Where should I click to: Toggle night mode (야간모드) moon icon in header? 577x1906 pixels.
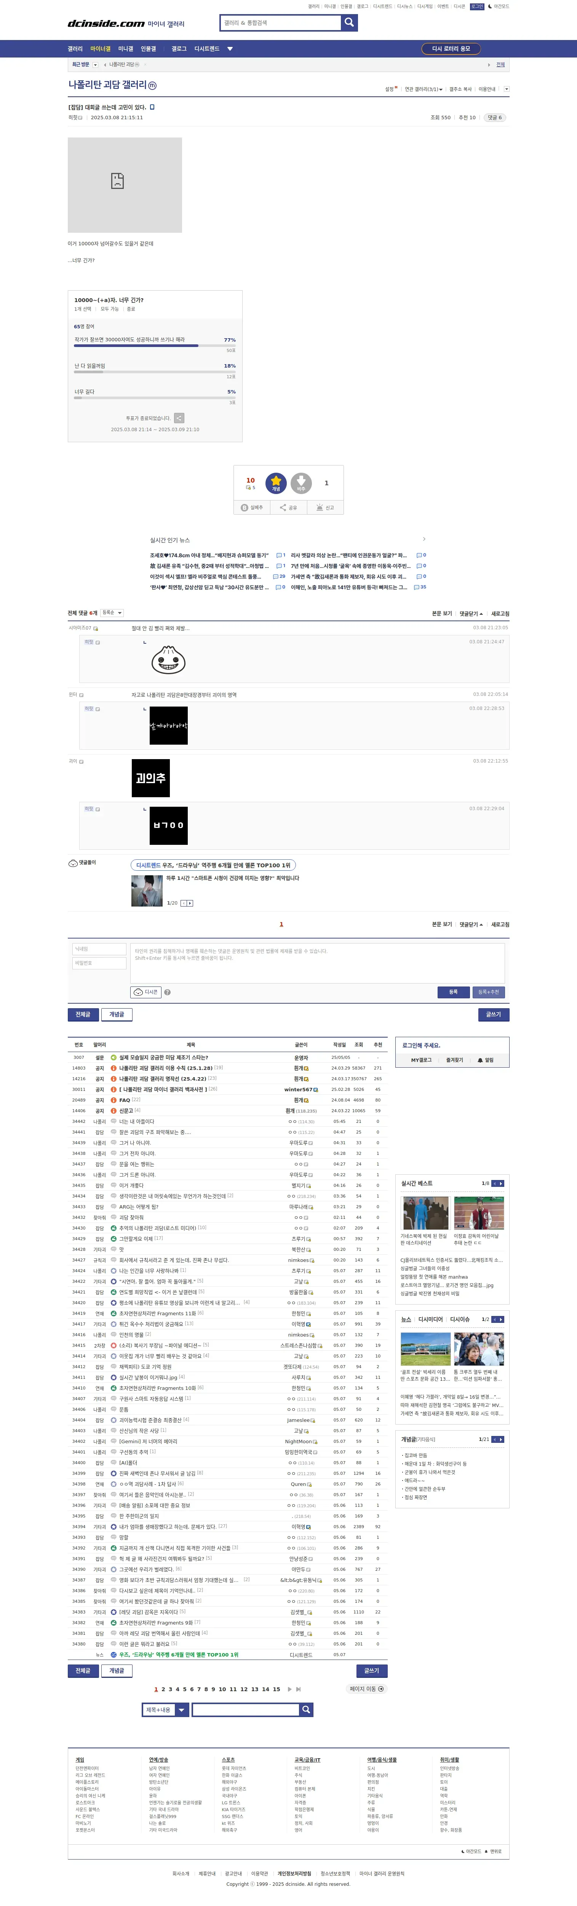490,6
